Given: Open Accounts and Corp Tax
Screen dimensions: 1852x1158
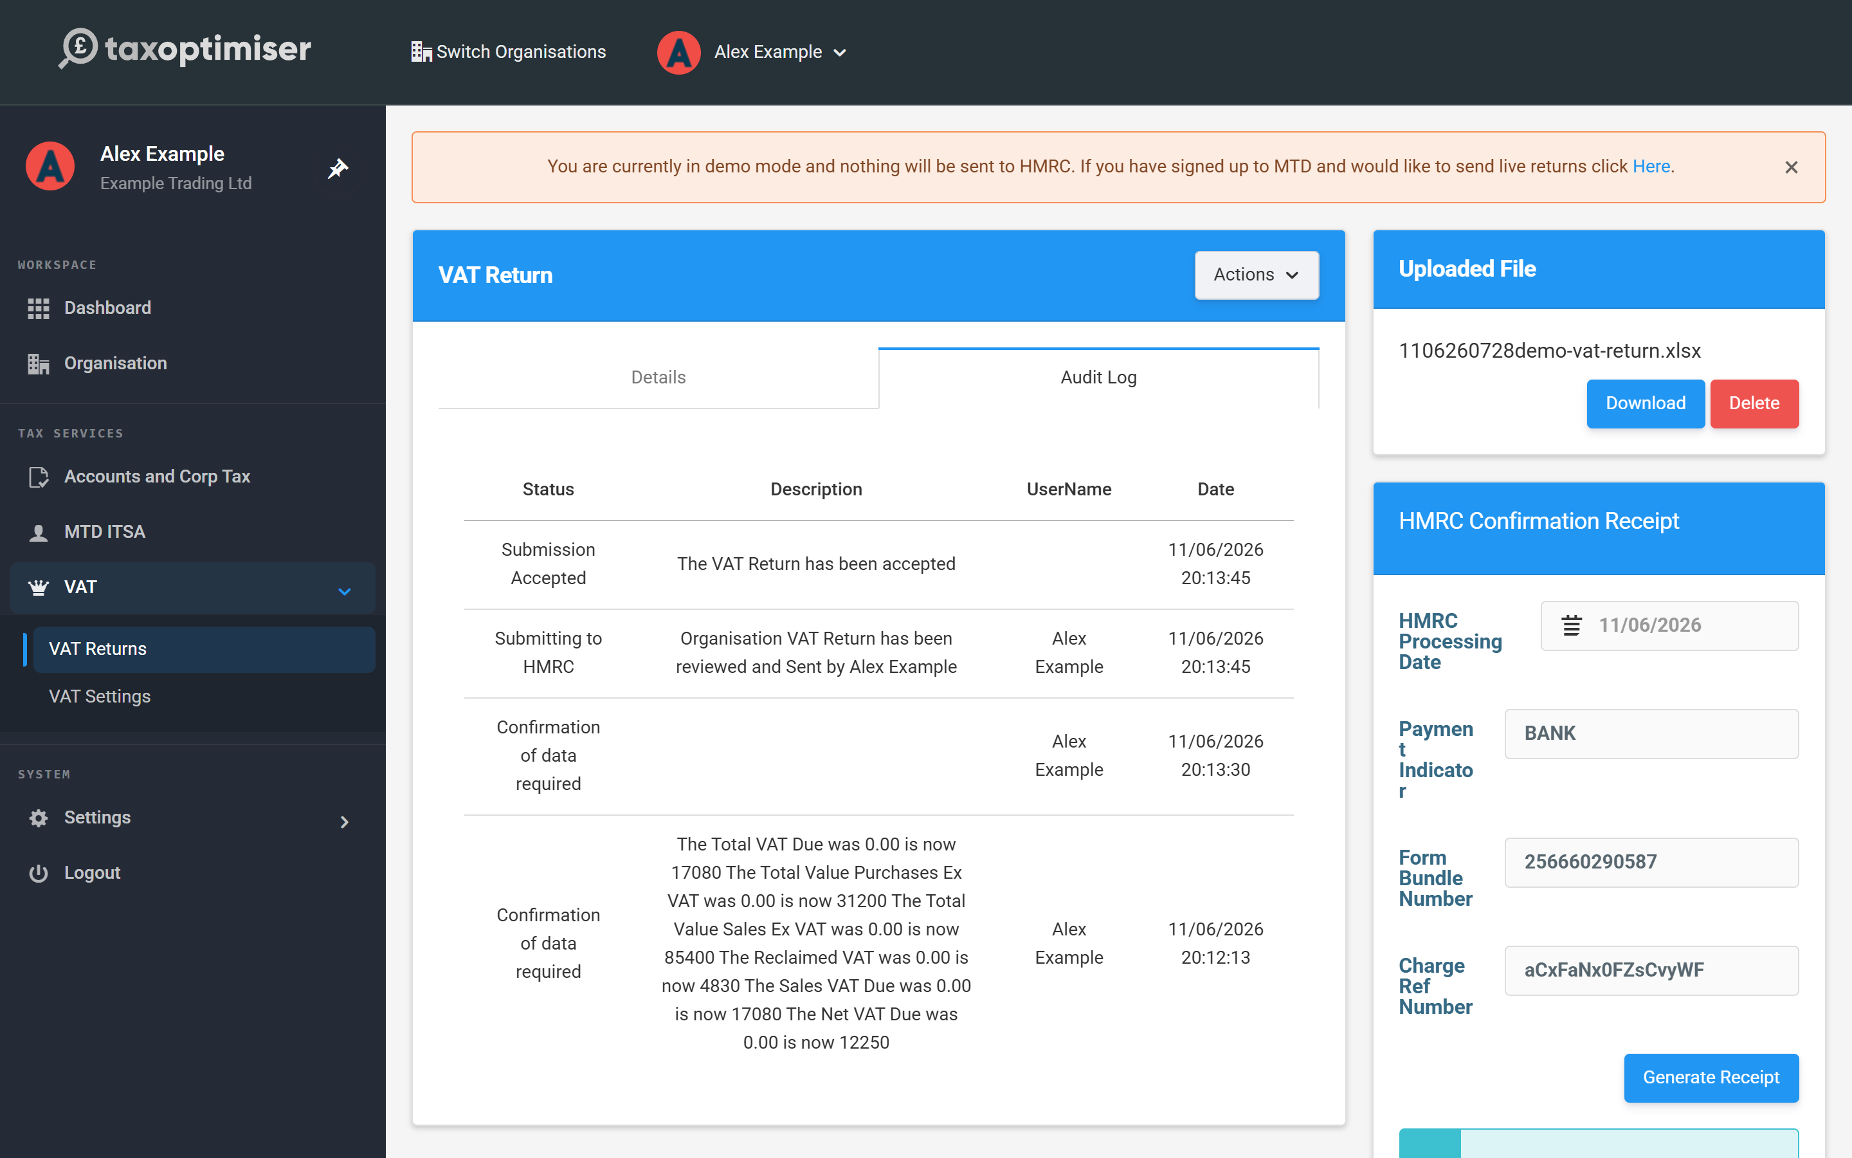Looking at the screenshot, I should point(193,476).
